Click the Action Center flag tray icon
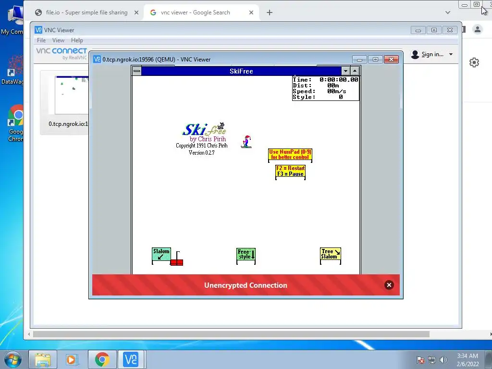Image resolution: width=492 pixels, height=369 pixels. (x=420, y=360)
